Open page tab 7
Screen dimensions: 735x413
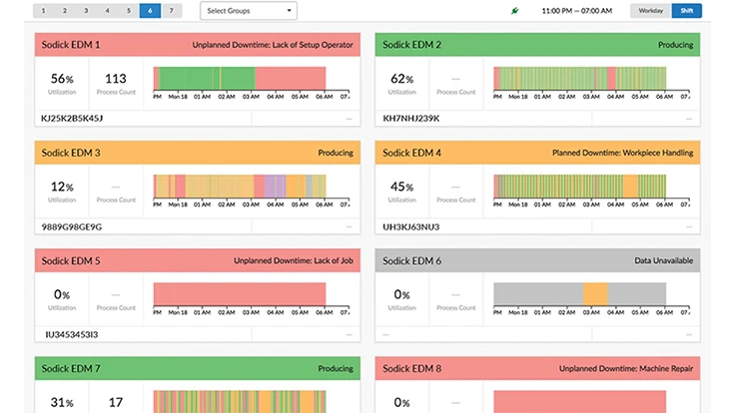click(172, 11)
